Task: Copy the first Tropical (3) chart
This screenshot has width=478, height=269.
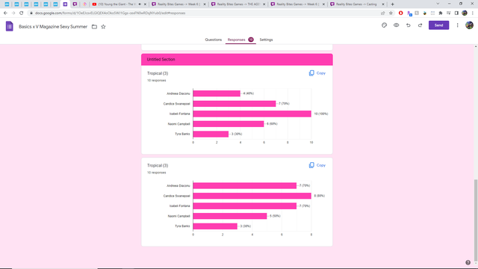Action: tap(317, 73)
